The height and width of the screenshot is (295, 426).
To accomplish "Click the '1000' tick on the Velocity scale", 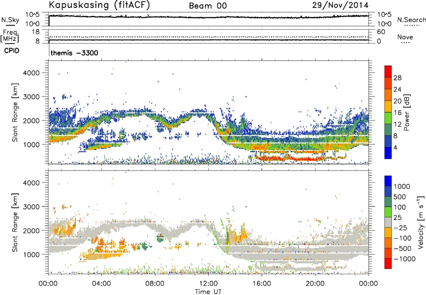I will [402, 186].
